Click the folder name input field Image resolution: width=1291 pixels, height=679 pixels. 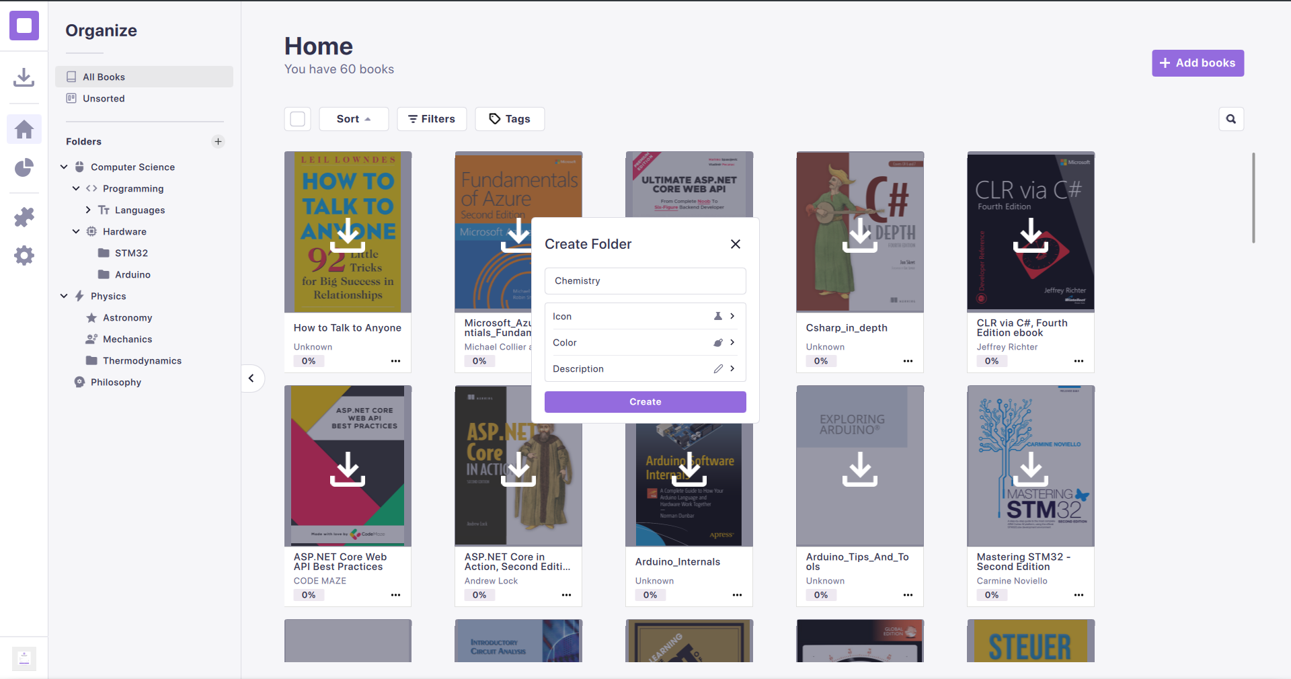pyautogui.click(x=644, y=280)
